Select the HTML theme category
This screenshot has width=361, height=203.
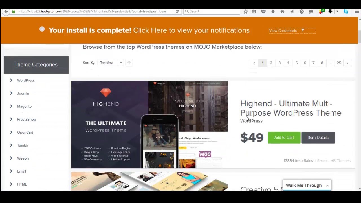tap(22, 184)
